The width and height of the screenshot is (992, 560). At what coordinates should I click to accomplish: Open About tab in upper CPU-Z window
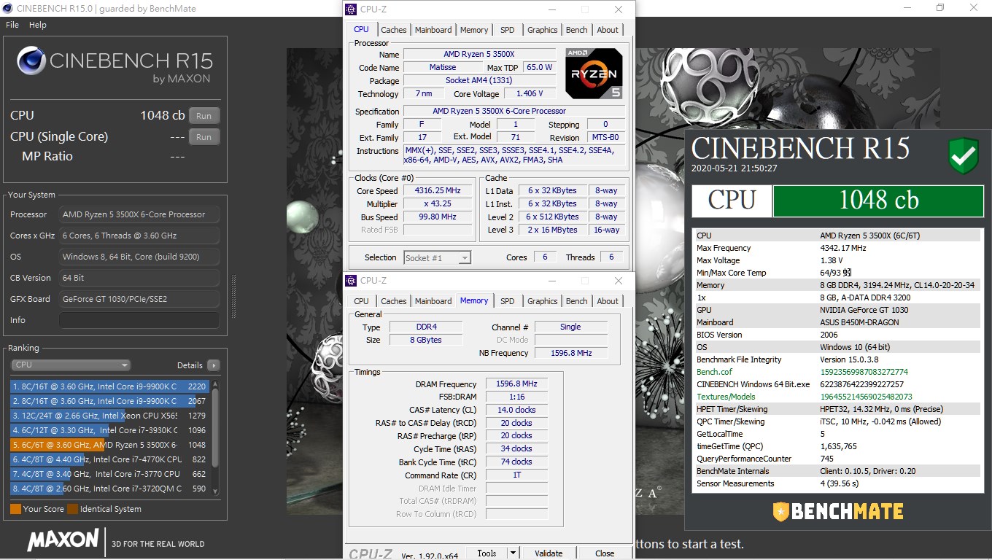tap(608, 30)
